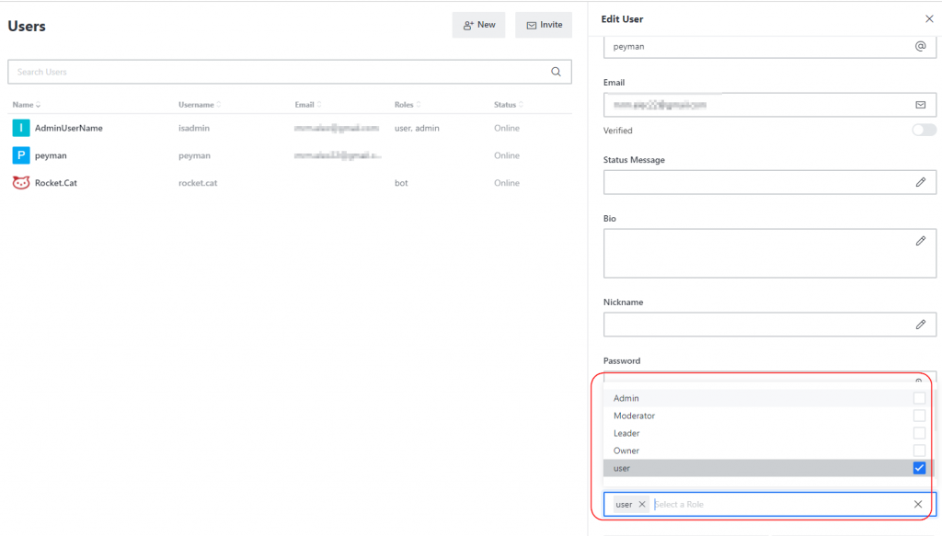The height and width of the screenshot is (536, 942).
Task: Sort users by Status column header
Action: [508, 105]
